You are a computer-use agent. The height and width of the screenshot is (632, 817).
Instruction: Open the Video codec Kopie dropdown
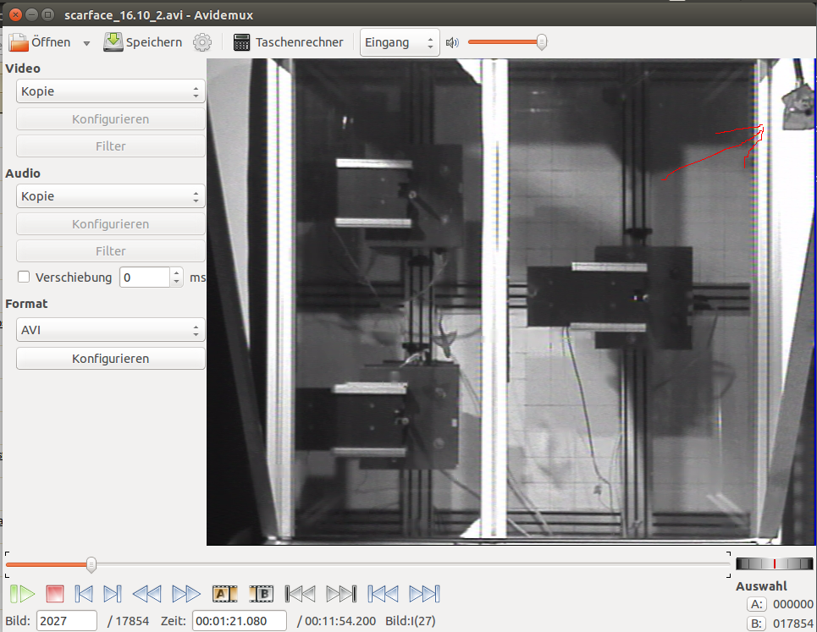[110, 91]
